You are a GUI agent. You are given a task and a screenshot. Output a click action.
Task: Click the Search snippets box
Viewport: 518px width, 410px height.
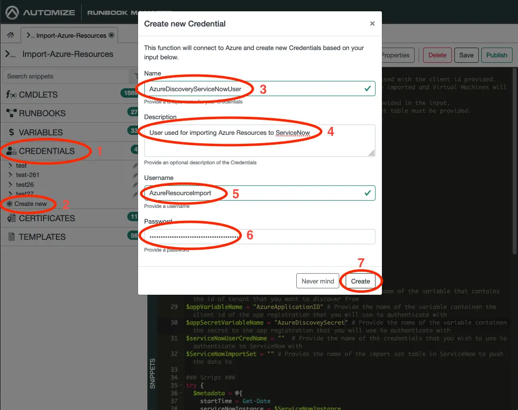66,77
